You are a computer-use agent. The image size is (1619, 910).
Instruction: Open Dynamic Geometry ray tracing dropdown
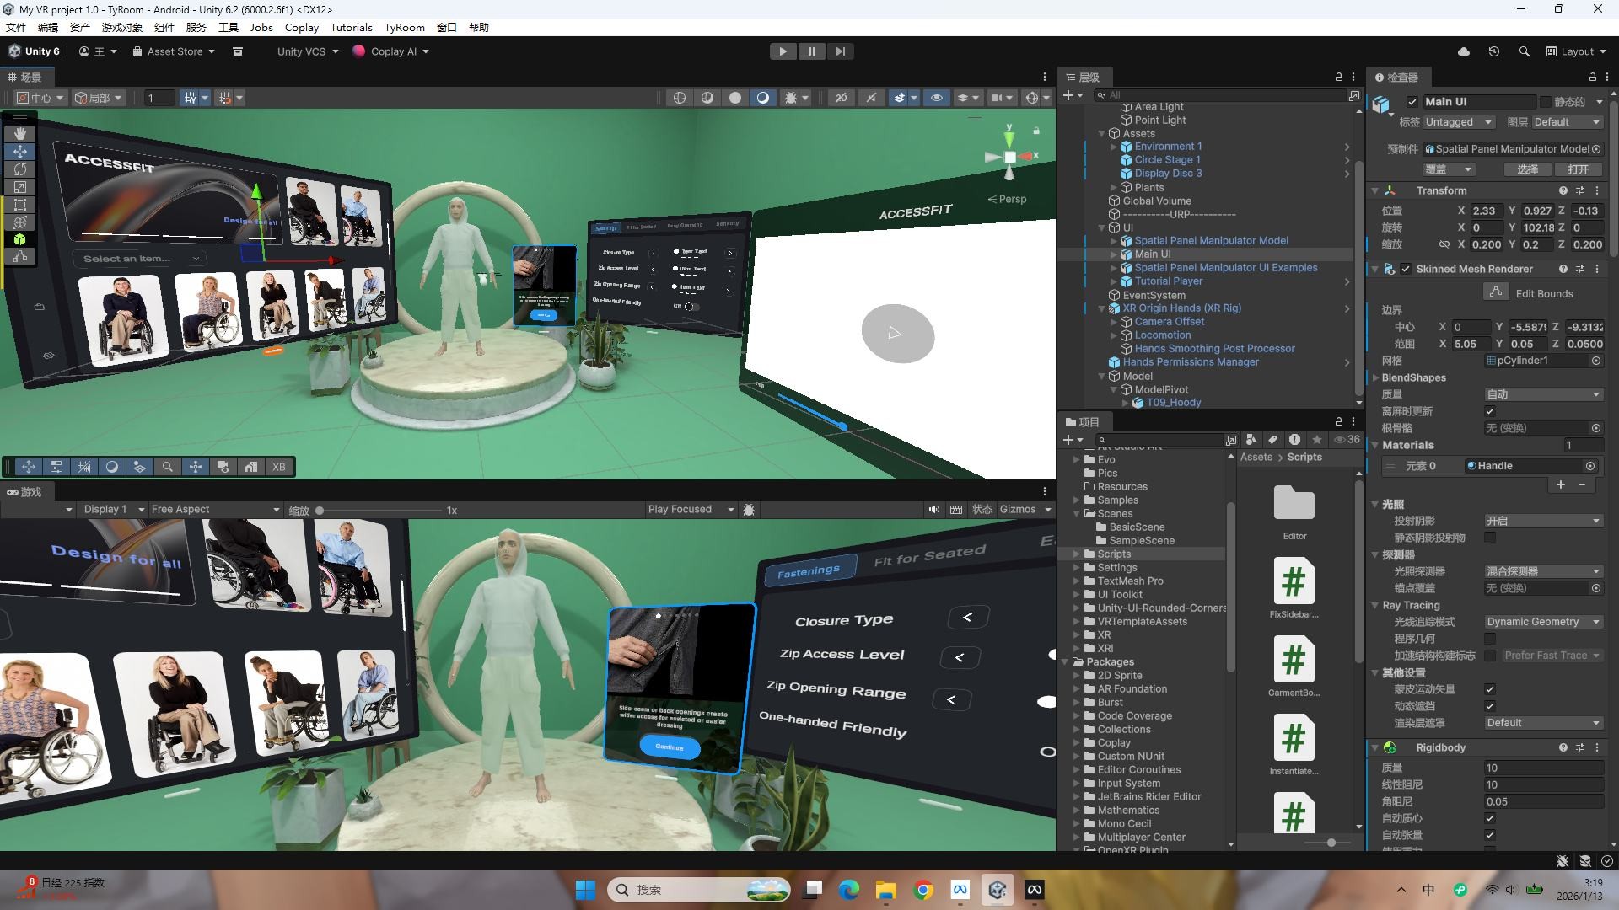(x=1543, y=622)
